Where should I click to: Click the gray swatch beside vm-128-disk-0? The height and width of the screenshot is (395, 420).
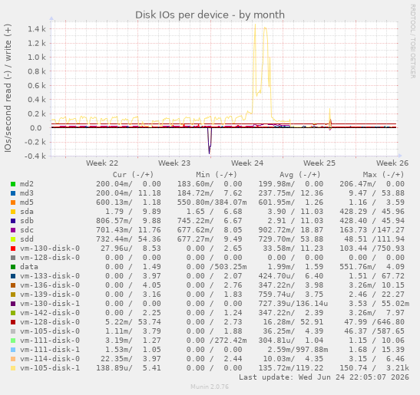point(13,258)
